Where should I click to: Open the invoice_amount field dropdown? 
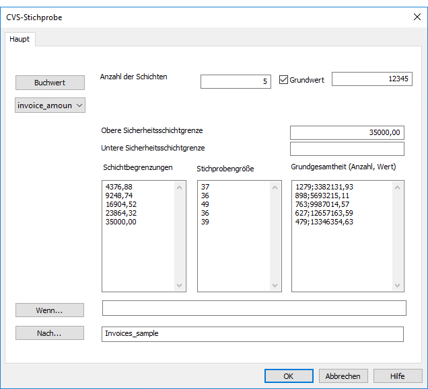point(50,105)
